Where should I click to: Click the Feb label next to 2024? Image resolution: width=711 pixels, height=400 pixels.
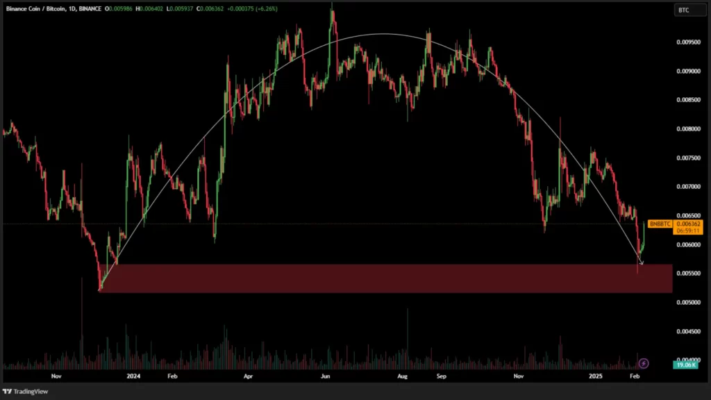172,376
